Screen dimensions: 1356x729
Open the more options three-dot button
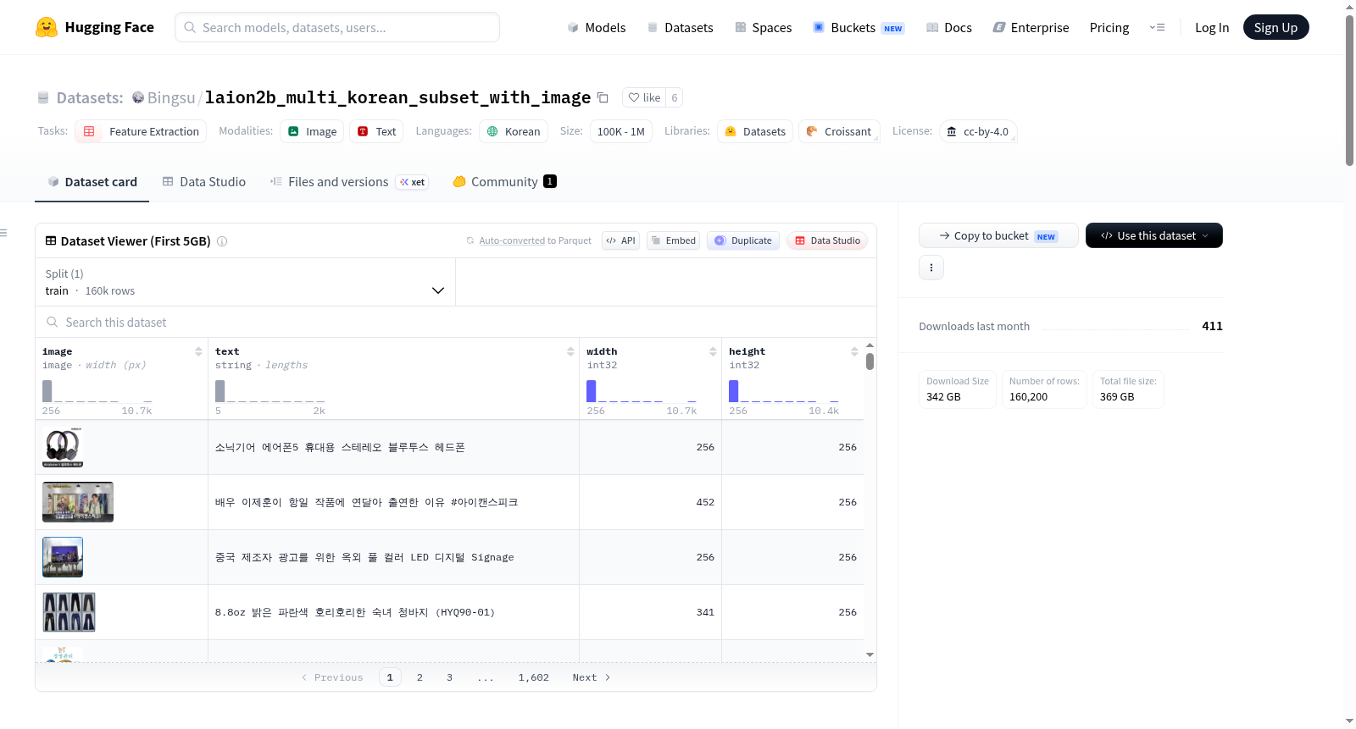(x=931, y=268)
